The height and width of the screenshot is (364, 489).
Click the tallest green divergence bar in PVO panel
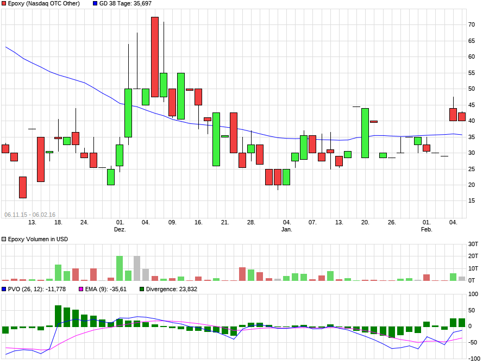pos(58,316)
